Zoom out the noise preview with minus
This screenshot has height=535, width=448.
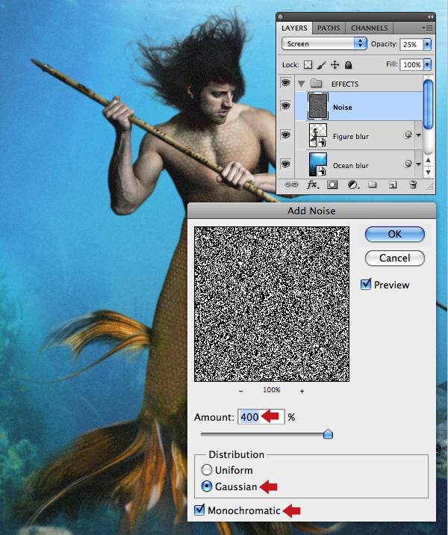click(x=241, y=391)
